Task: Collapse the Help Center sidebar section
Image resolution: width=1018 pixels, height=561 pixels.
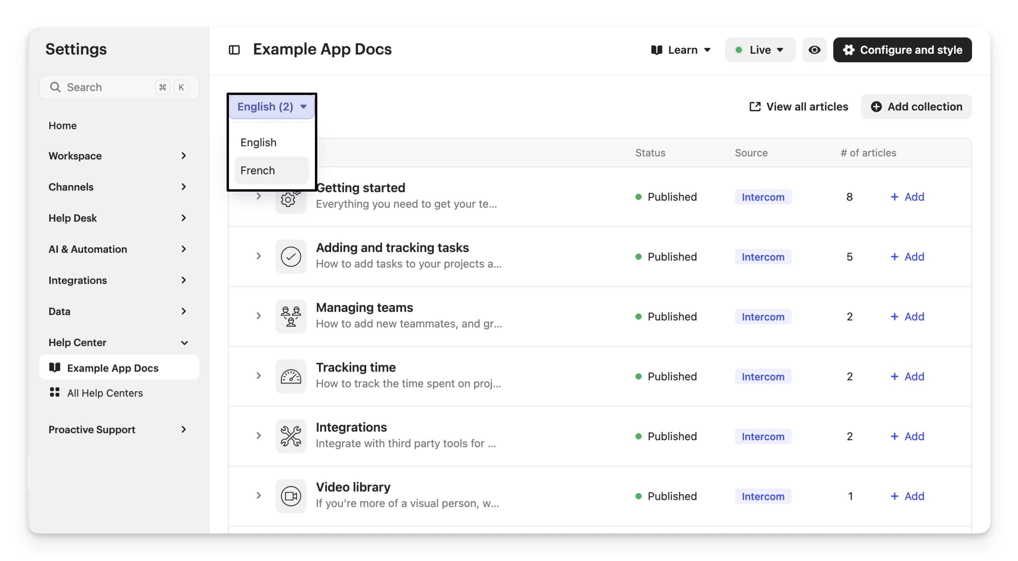Action: (184, 343)
